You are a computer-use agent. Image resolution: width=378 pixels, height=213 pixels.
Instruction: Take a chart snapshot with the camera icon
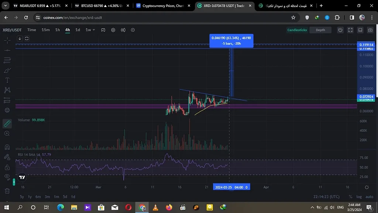click(370, 30)
